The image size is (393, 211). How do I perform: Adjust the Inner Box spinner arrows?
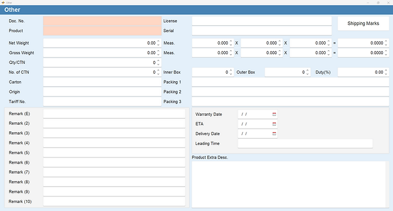(x=231, y=72)
